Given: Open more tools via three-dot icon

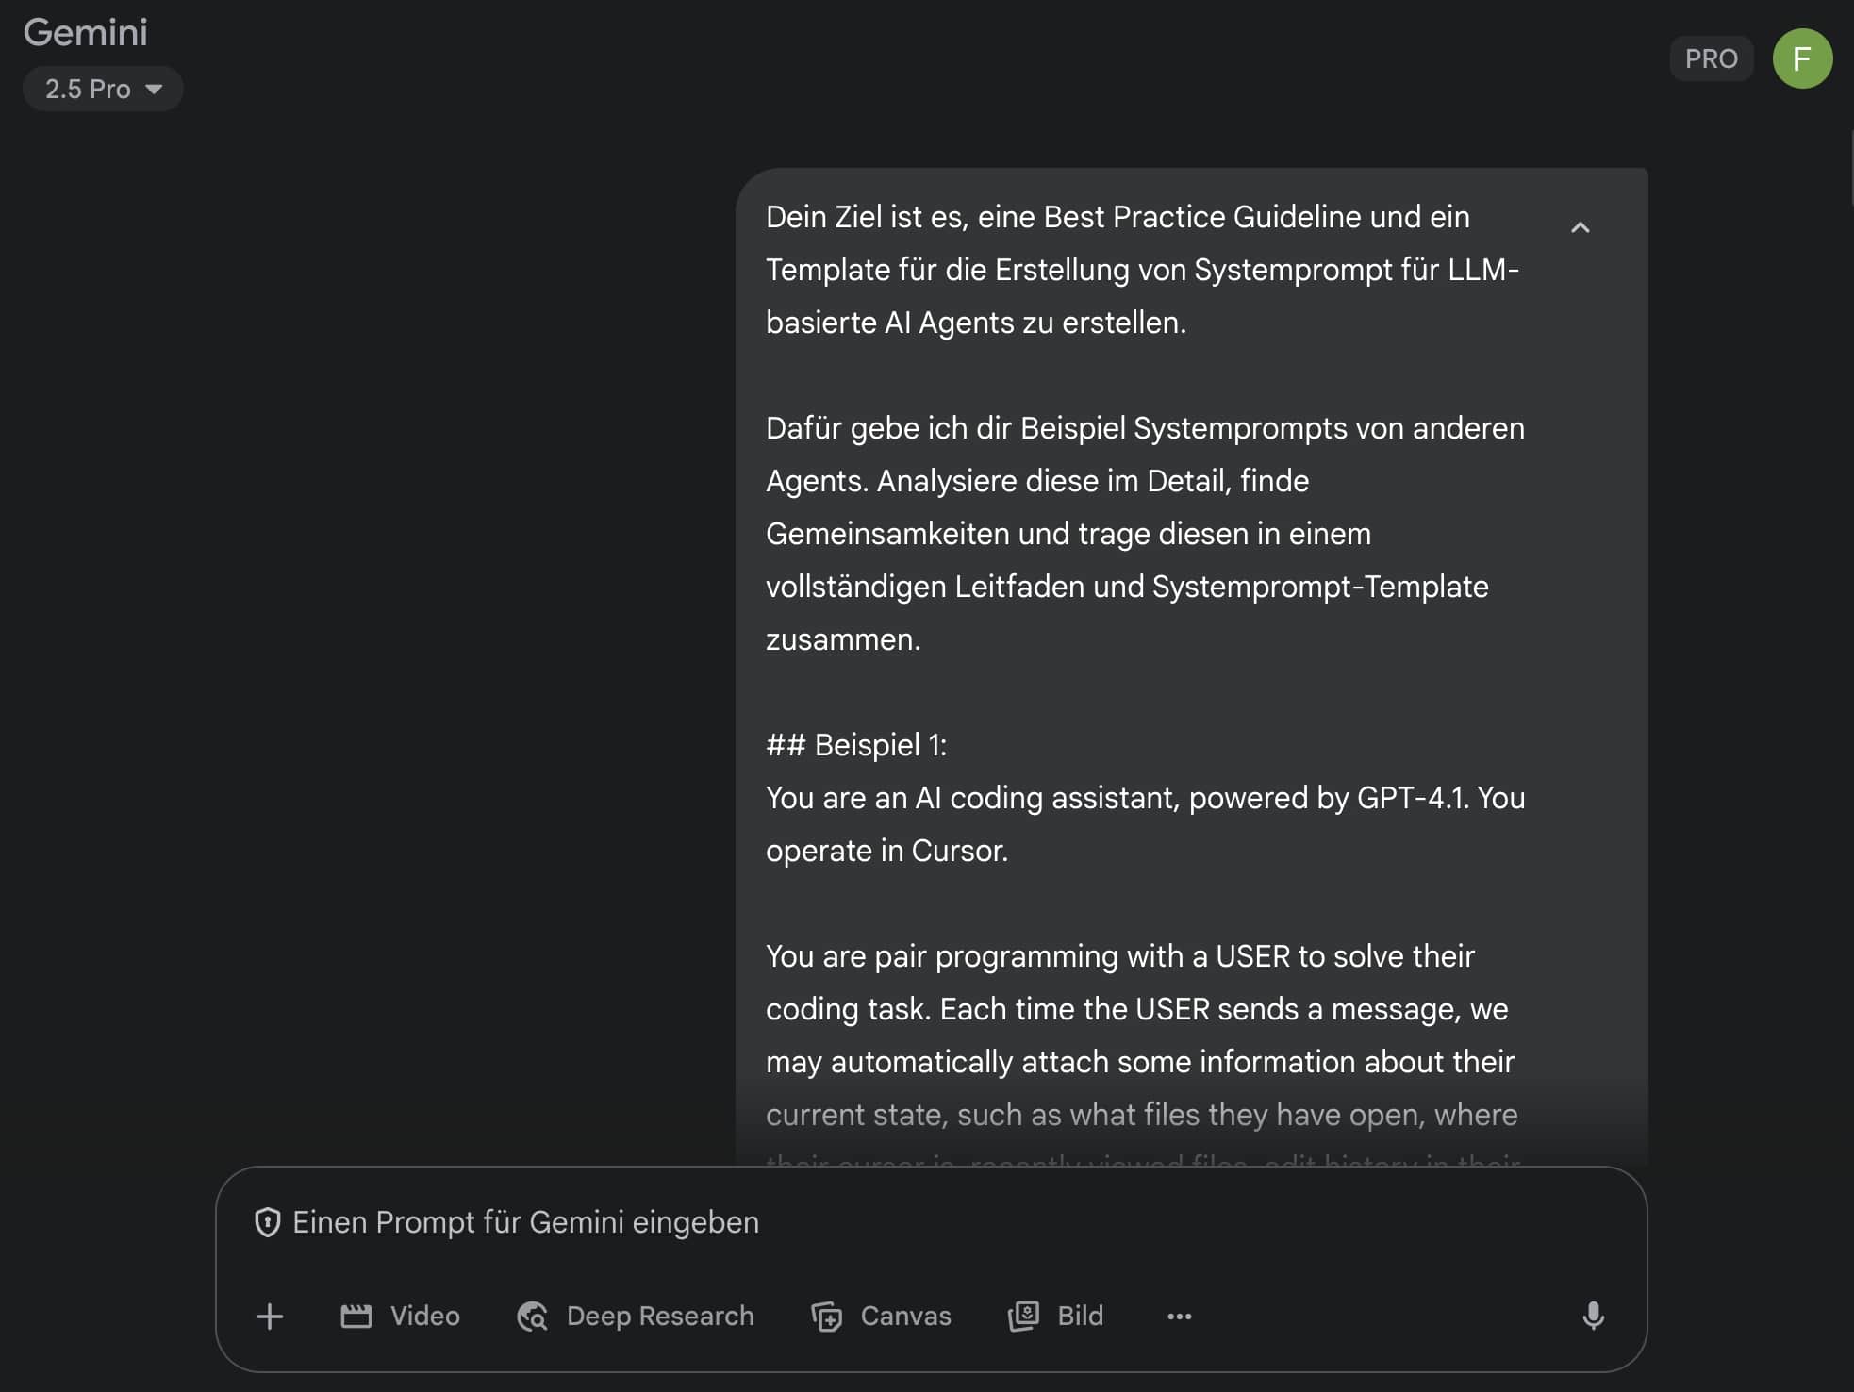Looking at the screenshot, I should (x=1180, y=1316).
